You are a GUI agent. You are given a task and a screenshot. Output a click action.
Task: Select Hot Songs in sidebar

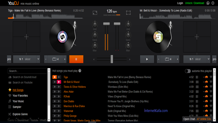pos(18,90)
